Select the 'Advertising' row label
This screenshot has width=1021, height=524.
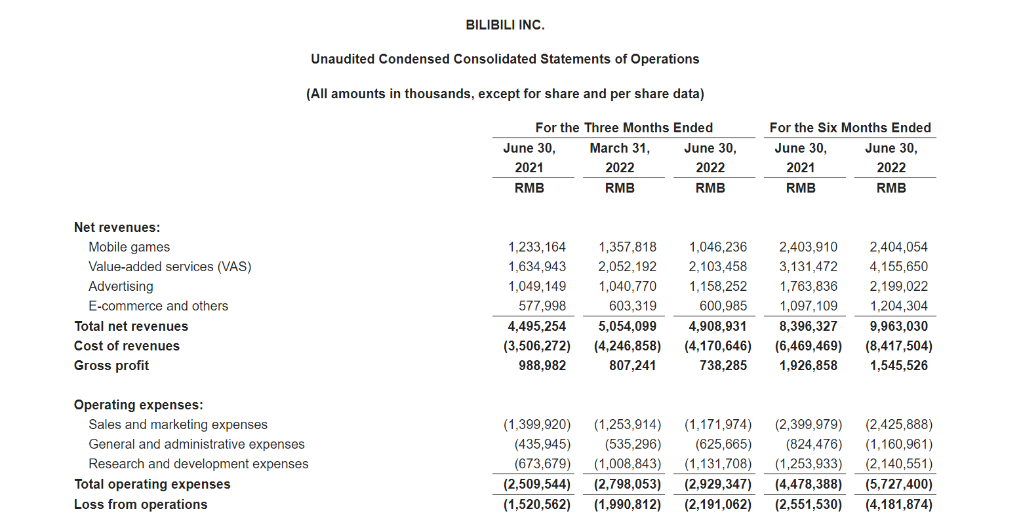pyautogui.click(x=121, y=286)
